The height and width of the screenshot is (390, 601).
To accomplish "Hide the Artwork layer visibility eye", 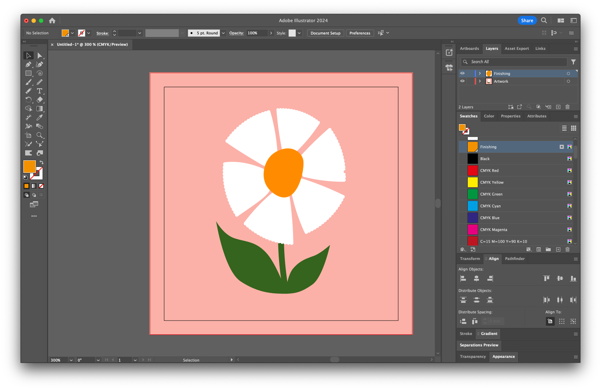I will coord(462,81).
